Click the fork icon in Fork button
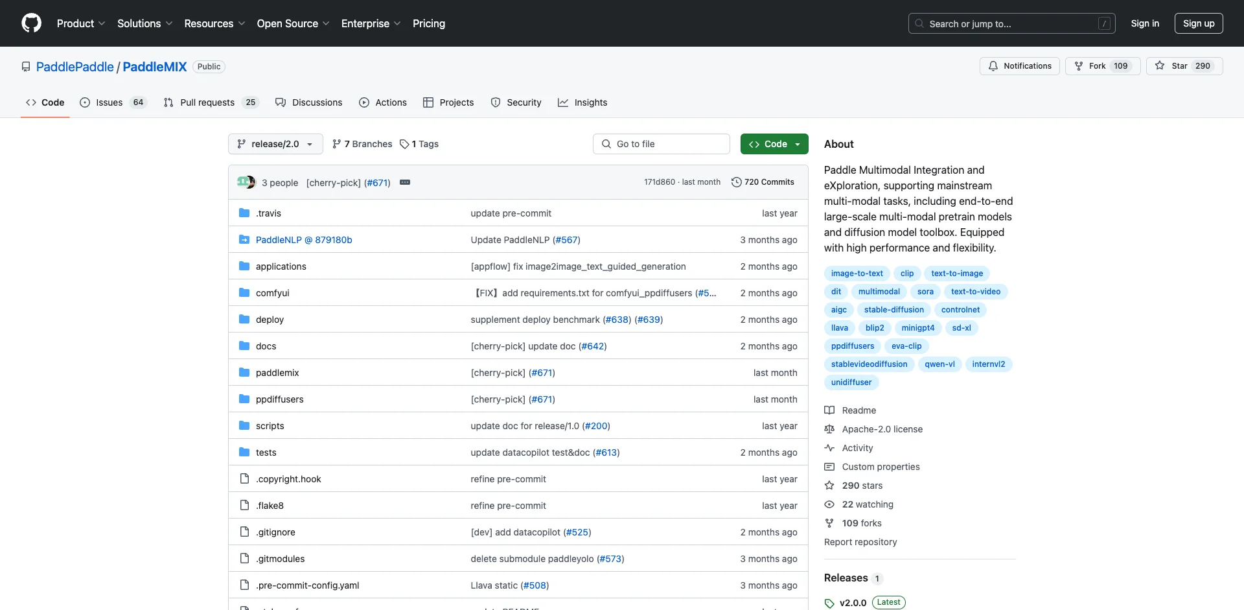 tap(1079, 66)
